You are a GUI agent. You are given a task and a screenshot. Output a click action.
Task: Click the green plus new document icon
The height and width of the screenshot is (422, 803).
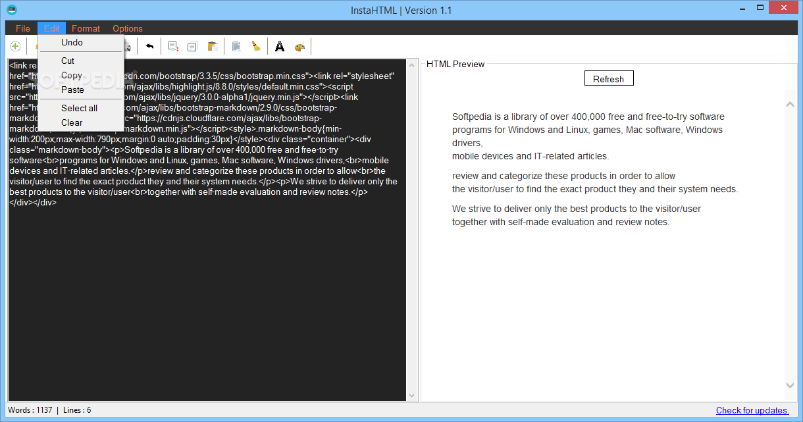[15, 46]
